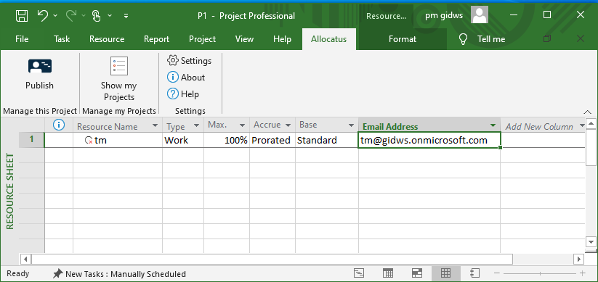The image size is (598, 282).
Task: Click the pm gidws account name
Action: 444,16
